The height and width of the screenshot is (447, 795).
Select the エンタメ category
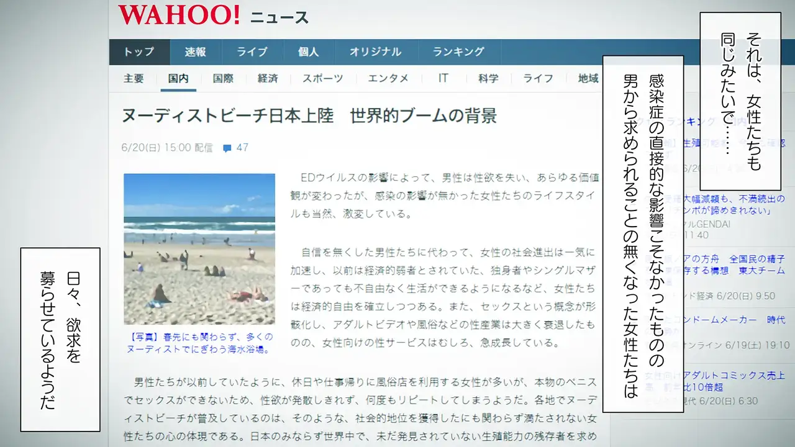388,78
